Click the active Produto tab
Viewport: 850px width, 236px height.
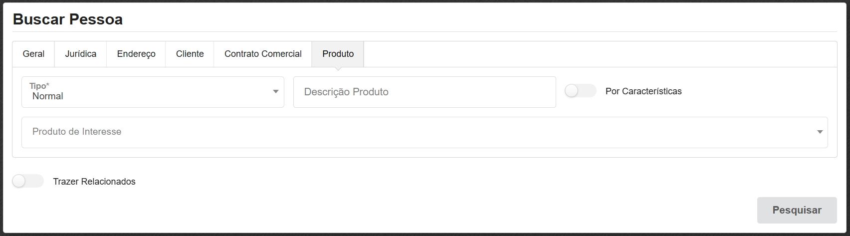click(338, 54)
